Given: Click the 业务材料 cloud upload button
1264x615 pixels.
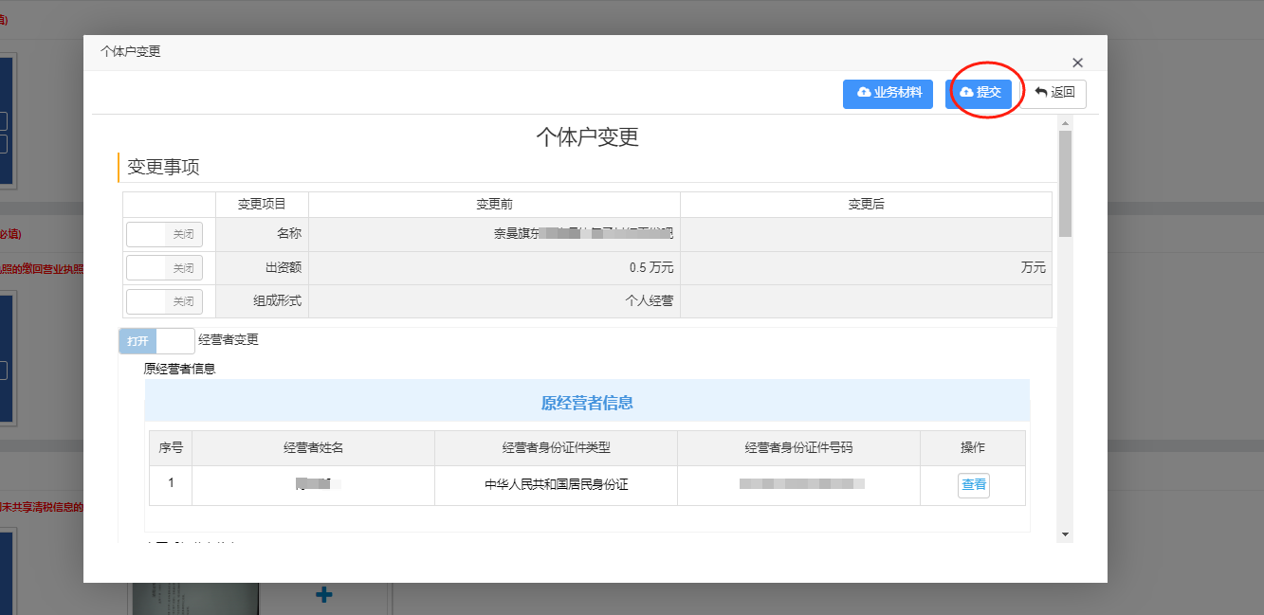Looking at the screenshot, I should point(888,93).
